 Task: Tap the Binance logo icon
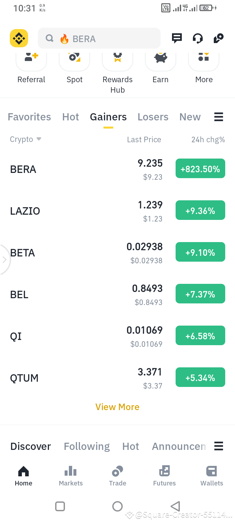click(x=19, y=38)
